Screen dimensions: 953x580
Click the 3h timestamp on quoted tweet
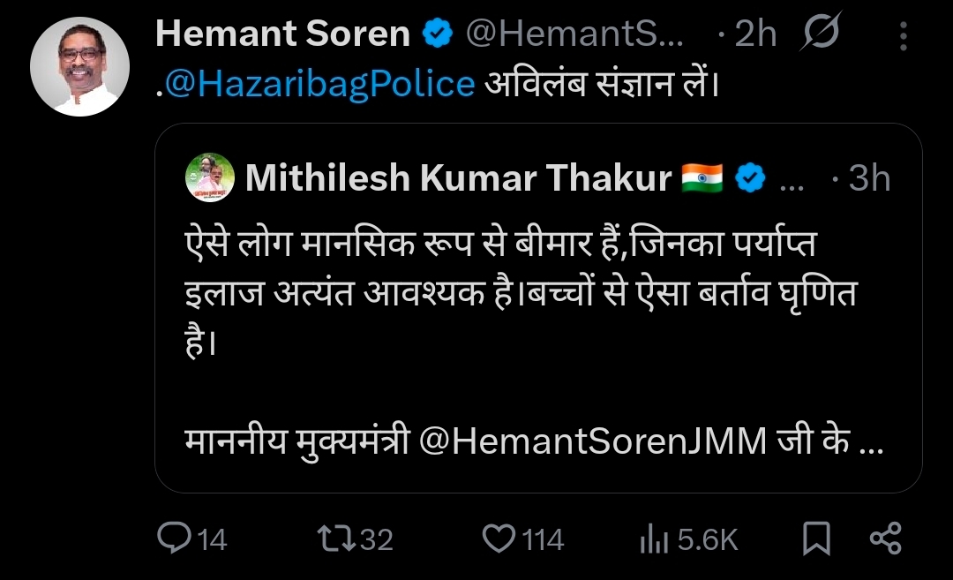(x=869, y=179)
